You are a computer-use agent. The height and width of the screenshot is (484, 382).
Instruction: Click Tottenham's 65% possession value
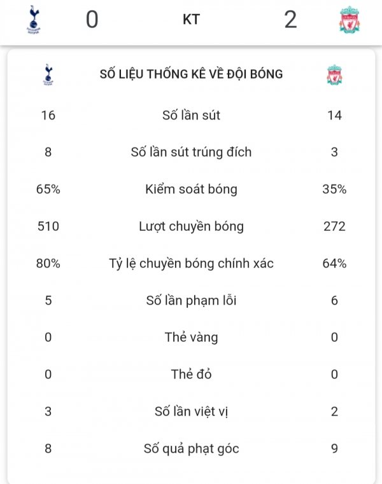(48, 190)
